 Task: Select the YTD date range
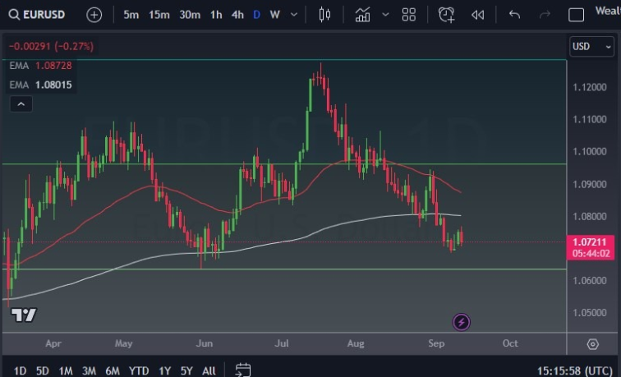pos(139,370)
